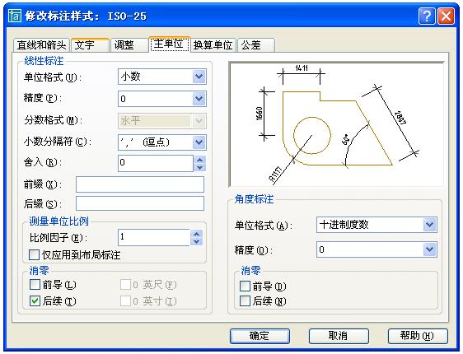Enable 仅应用到布局标注 checkbox
Viewport: 463px width, 354px height.
[34, 255]
